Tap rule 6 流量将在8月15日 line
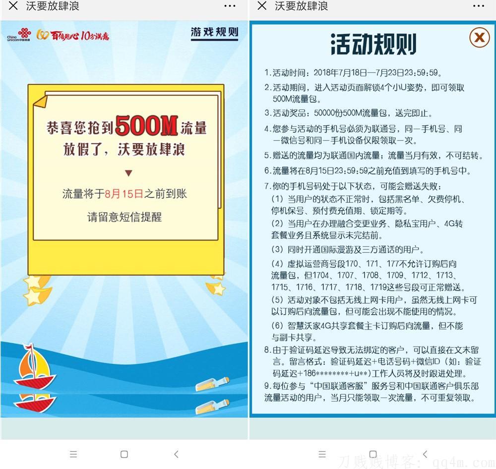This screenshot has height=469, width=496. (368, 171)
